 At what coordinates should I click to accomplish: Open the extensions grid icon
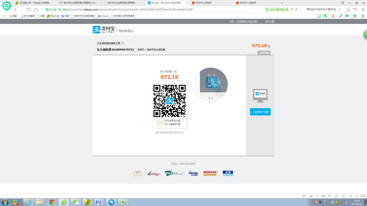(x=363, y=16)
